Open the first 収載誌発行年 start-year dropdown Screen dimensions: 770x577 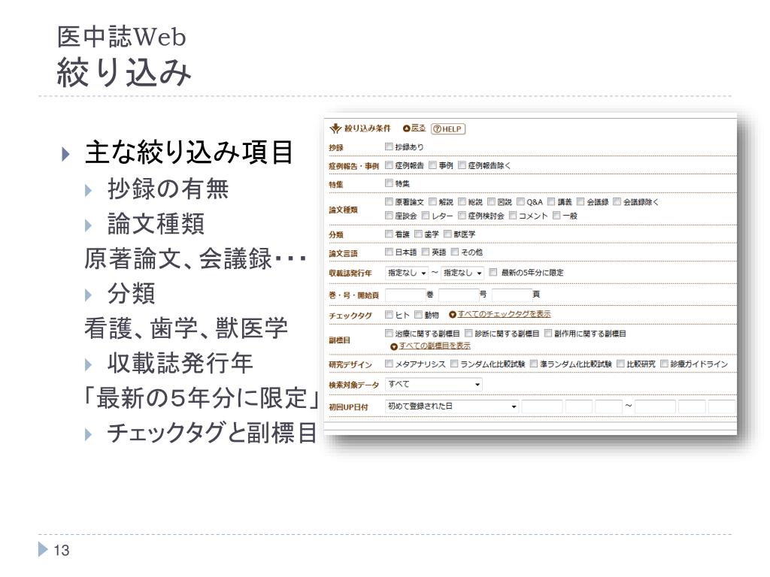coord(407,273)
